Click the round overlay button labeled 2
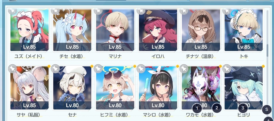The width and height of the screenshot is (274, 121). pyautogui.click(x=217, y=108)
